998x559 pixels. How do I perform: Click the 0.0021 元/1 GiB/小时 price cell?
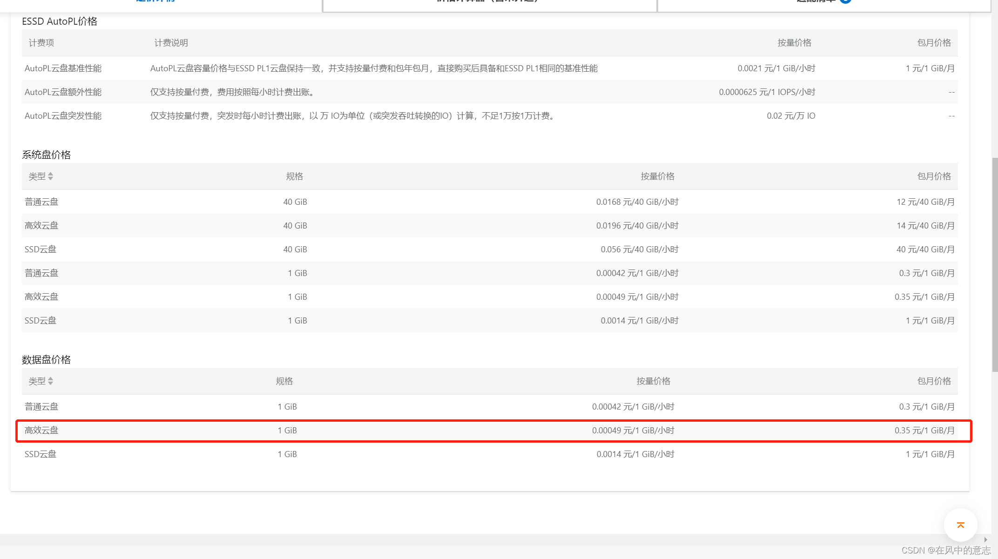[776, 68]
